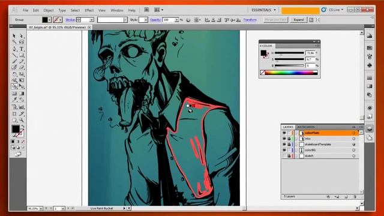Select the Magic Wand tool
The height and width of the screenshot is (216, 384).
[x=14, y=42]
